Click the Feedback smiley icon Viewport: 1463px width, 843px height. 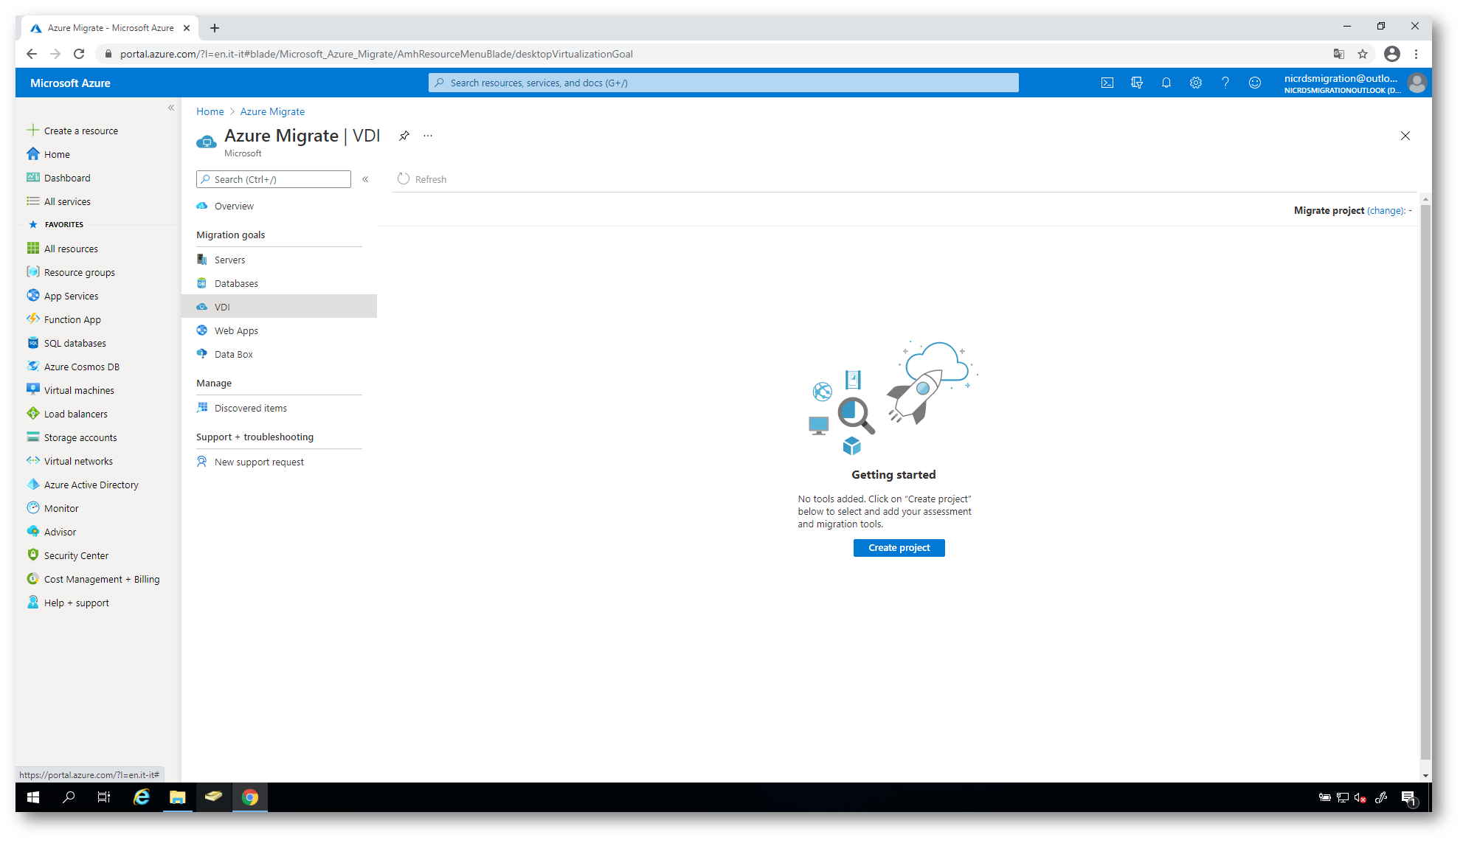1255,83
